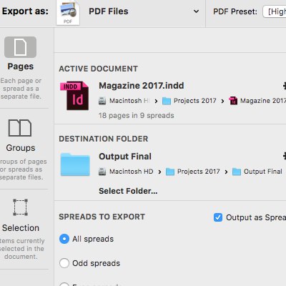Click Projects 2017 text in destination path
Image resolution: width=286 pixels, height=286 pixels.
(x=199, y=172)
